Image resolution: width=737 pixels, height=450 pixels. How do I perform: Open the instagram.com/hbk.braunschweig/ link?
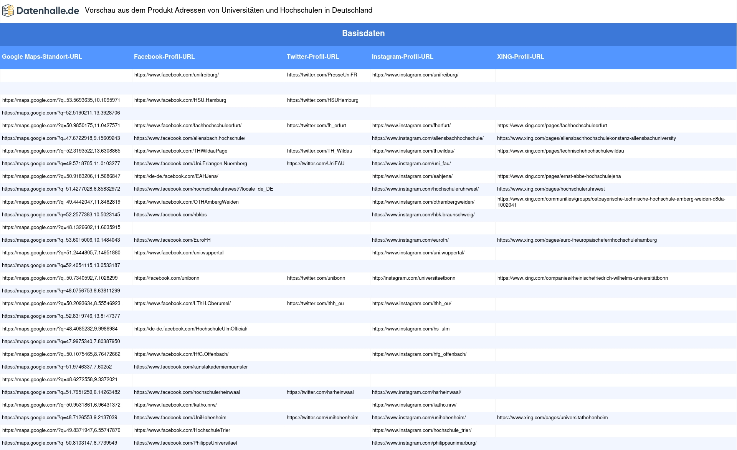(x=423, y=215)
